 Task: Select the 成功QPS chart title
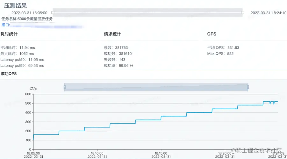9,74
